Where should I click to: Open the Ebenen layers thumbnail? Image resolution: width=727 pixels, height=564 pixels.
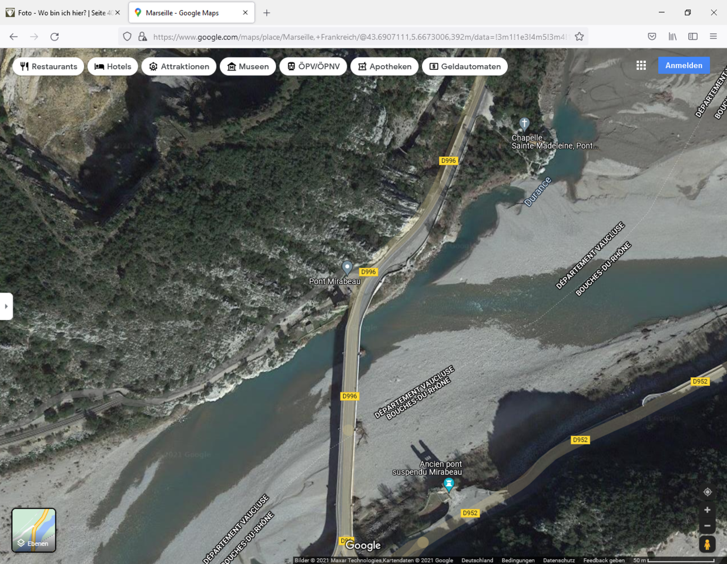tap(34, 530)
